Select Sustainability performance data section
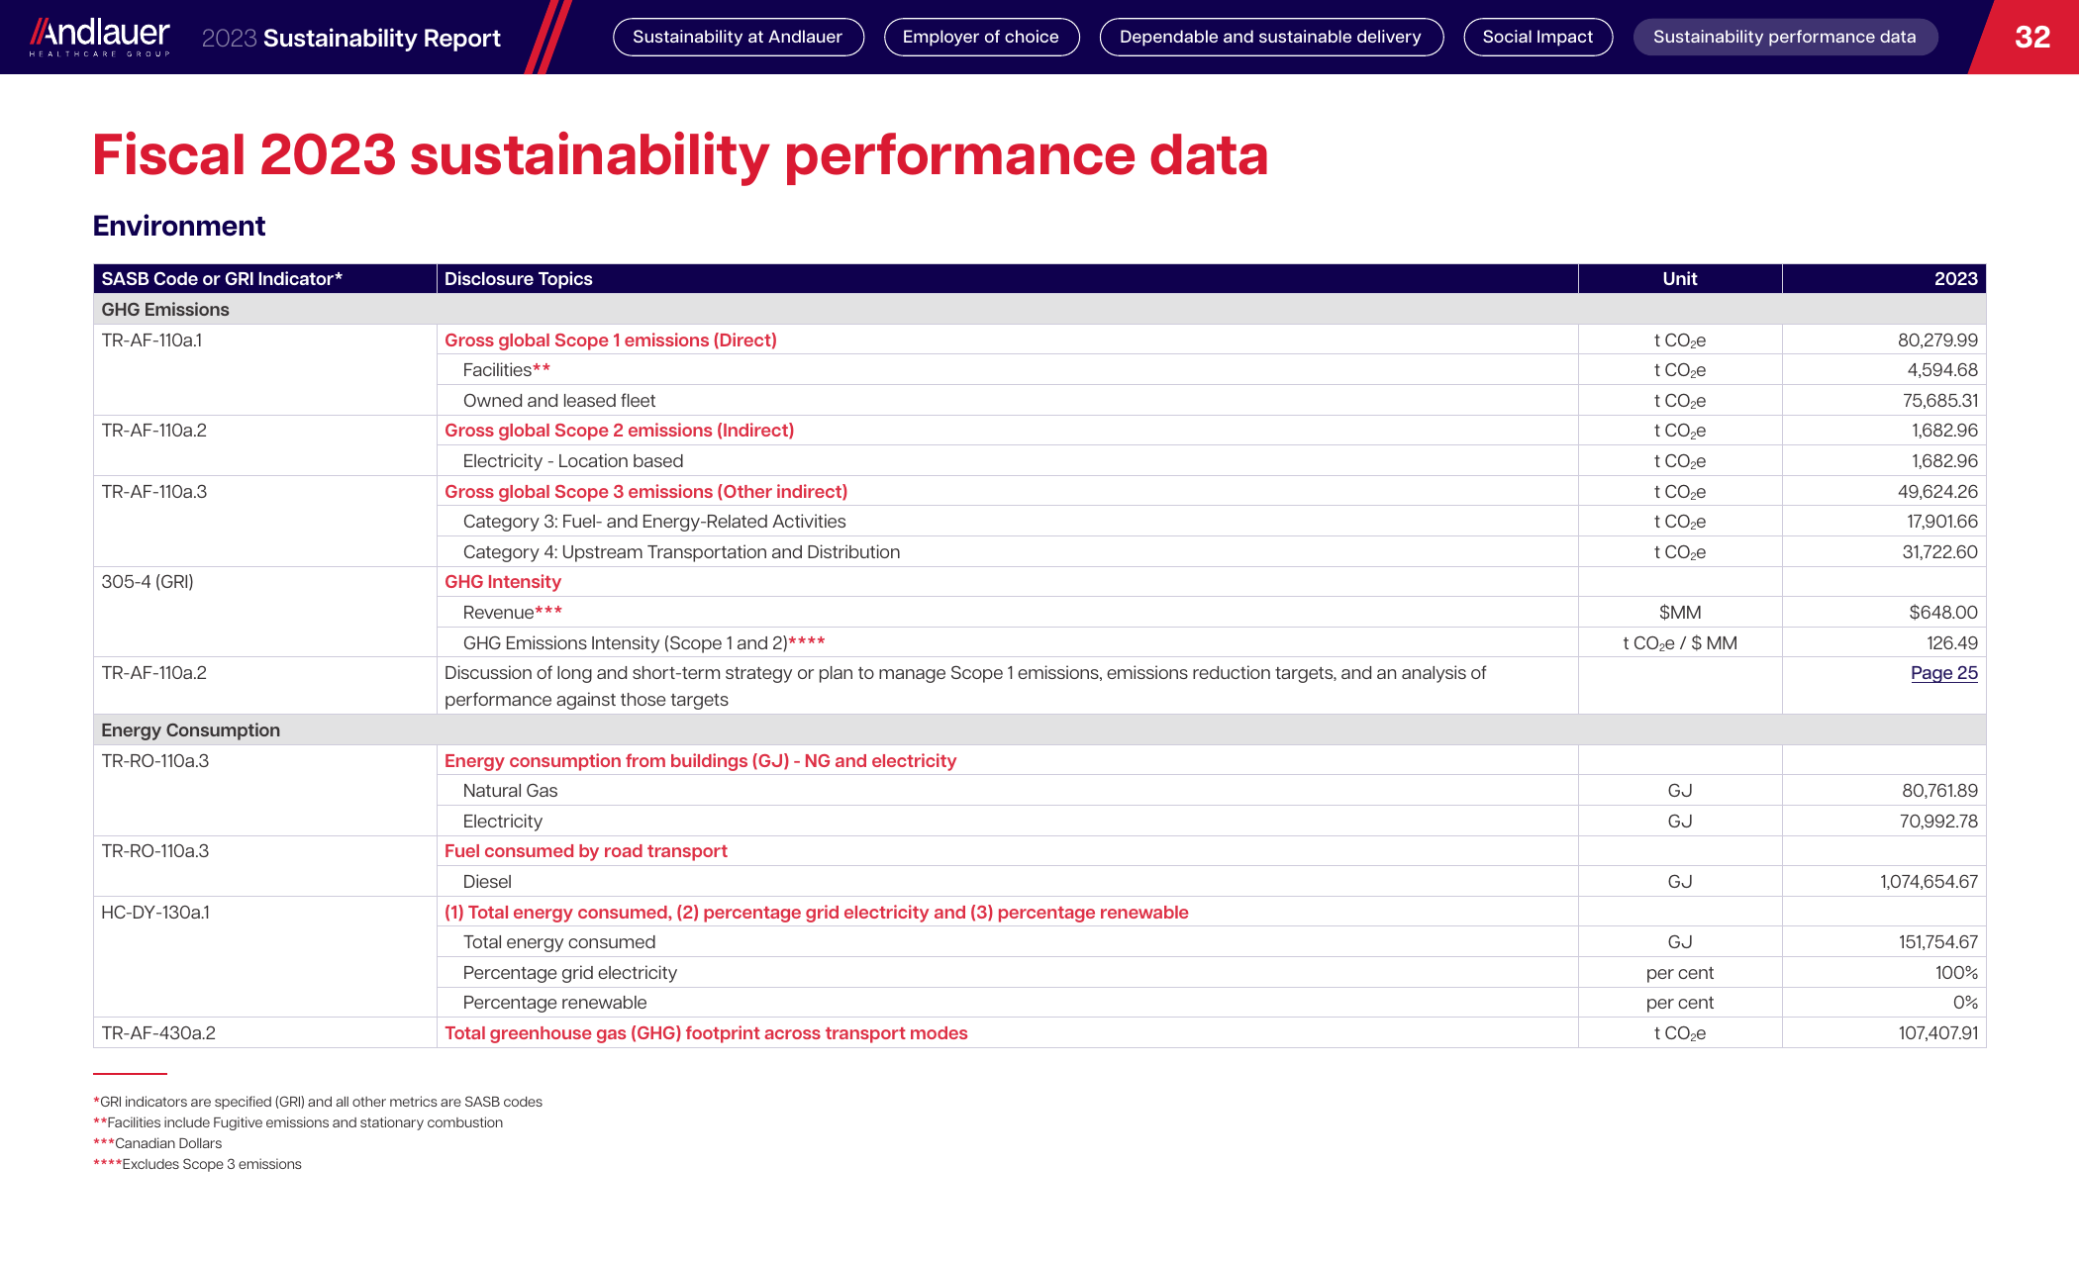The width and height of the screenshot is (2079, 1262). pos(1784,37)
